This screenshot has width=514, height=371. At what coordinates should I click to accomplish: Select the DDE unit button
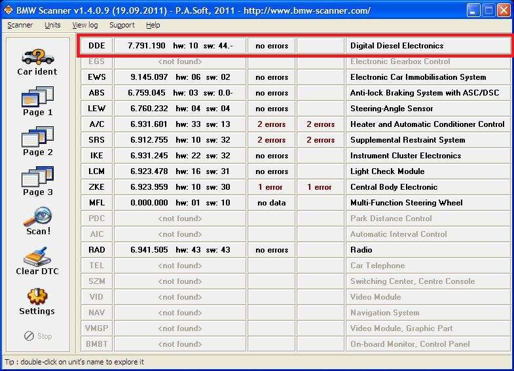click(97, 46)
